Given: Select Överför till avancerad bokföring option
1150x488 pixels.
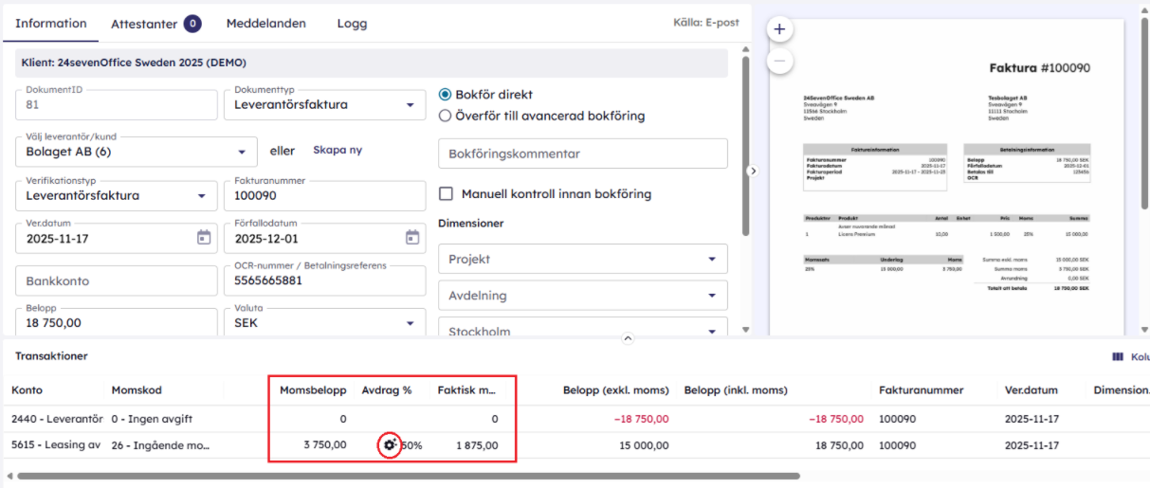Looking at the screenshot, I should [x=446, y=116].
